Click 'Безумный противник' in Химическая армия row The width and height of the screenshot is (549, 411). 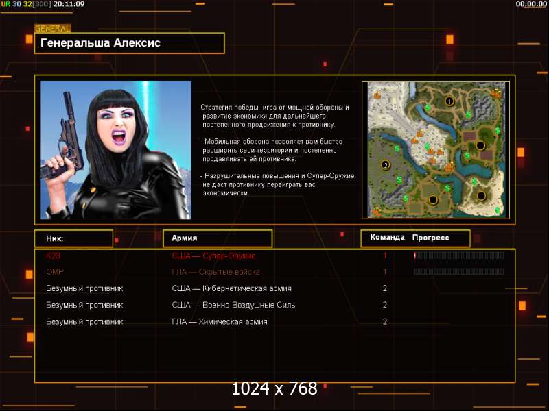(84, 321)
